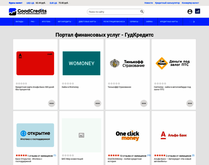Image resolution: width=209 pixels, height=165 pixels.
Task: Expand the Кредитные карты menu
Action: (170, 22)
